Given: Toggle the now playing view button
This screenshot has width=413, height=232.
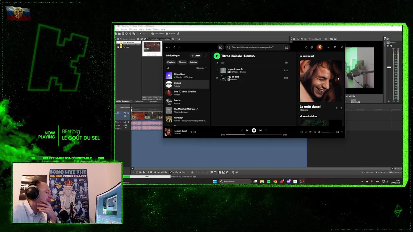Looking at the screenshot, I should 302,132.
